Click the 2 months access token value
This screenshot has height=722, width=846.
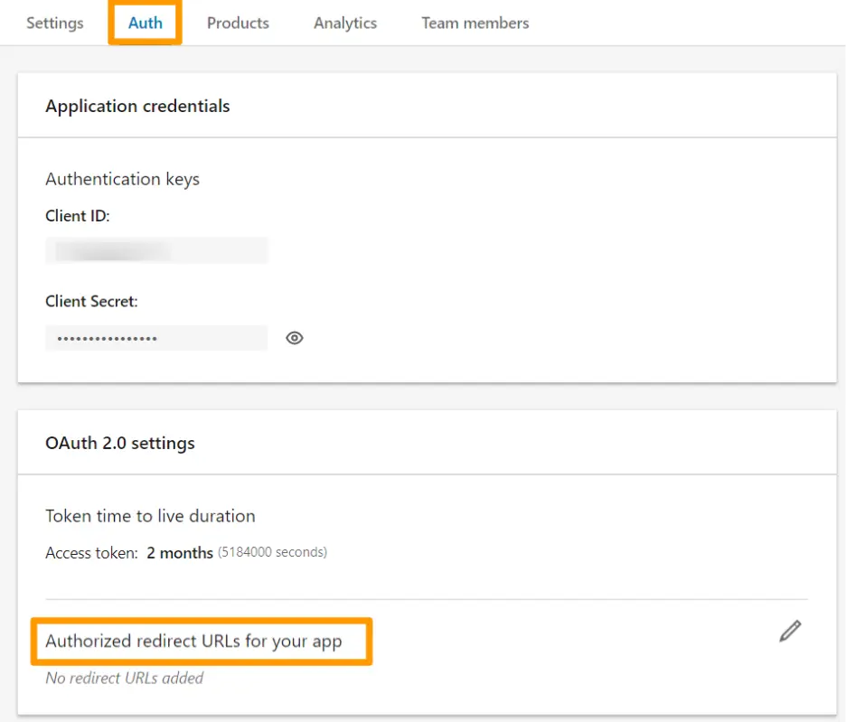[x=180, y=552]
